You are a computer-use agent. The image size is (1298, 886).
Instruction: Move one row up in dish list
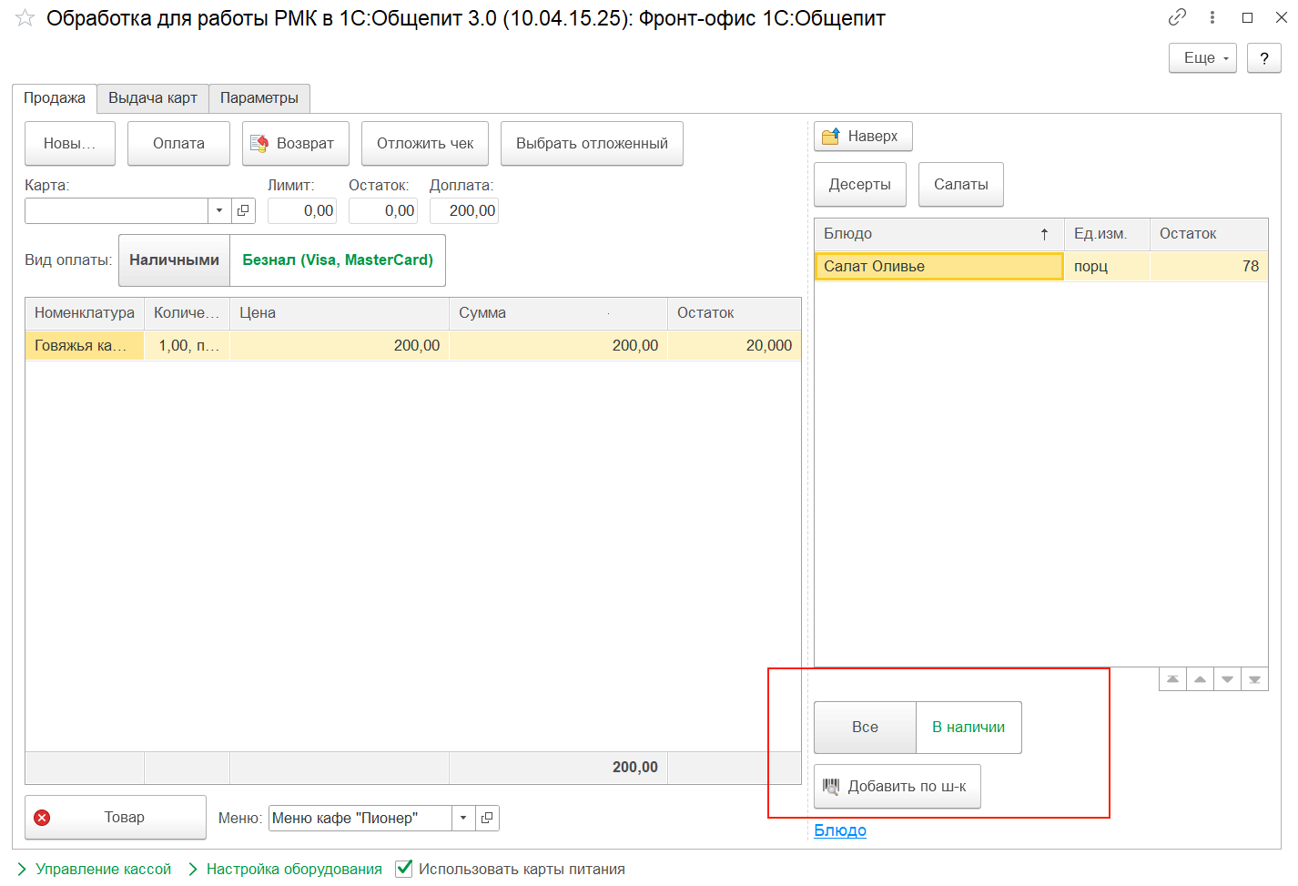pyautogui.click(x=1201, y=679)
